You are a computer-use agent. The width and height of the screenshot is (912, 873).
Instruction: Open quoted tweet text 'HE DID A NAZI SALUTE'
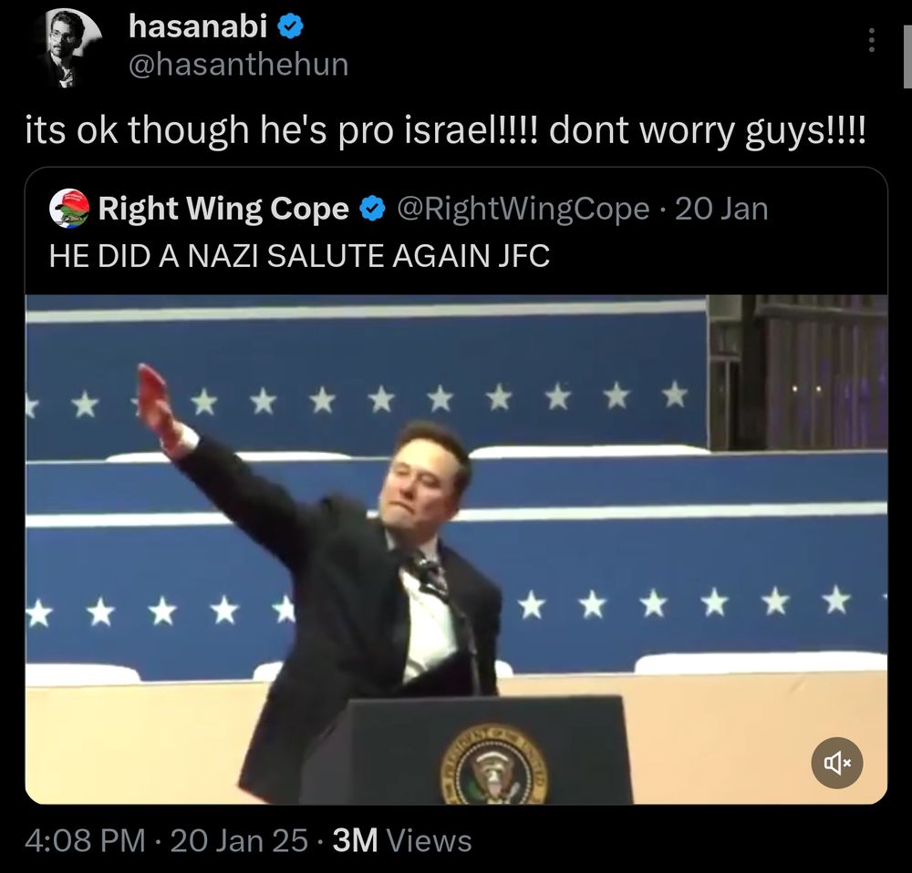(x=299, y=256)
